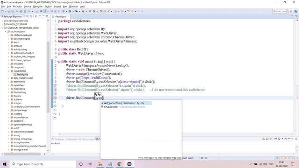The width and height of the screenshot is (299, 168).
Task: Minimize the Package Explorer panel
Action: pos(43,16)
